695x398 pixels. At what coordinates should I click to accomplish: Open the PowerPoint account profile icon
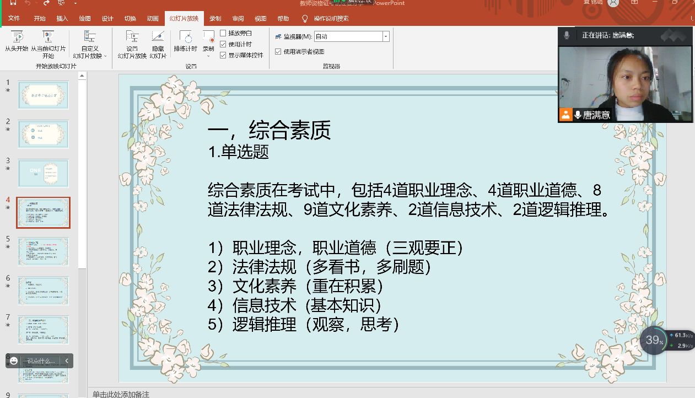(613, 3)
